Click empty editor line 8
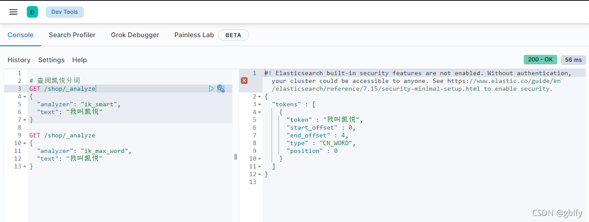 (x=130, y=127)
